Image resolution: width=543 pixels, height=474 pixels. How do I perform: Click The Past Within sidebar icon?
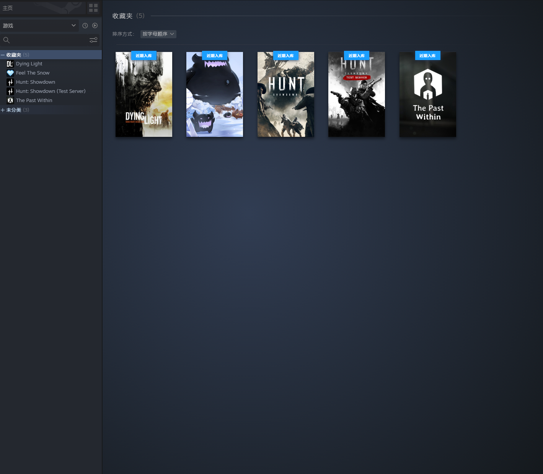coord(10,101)
